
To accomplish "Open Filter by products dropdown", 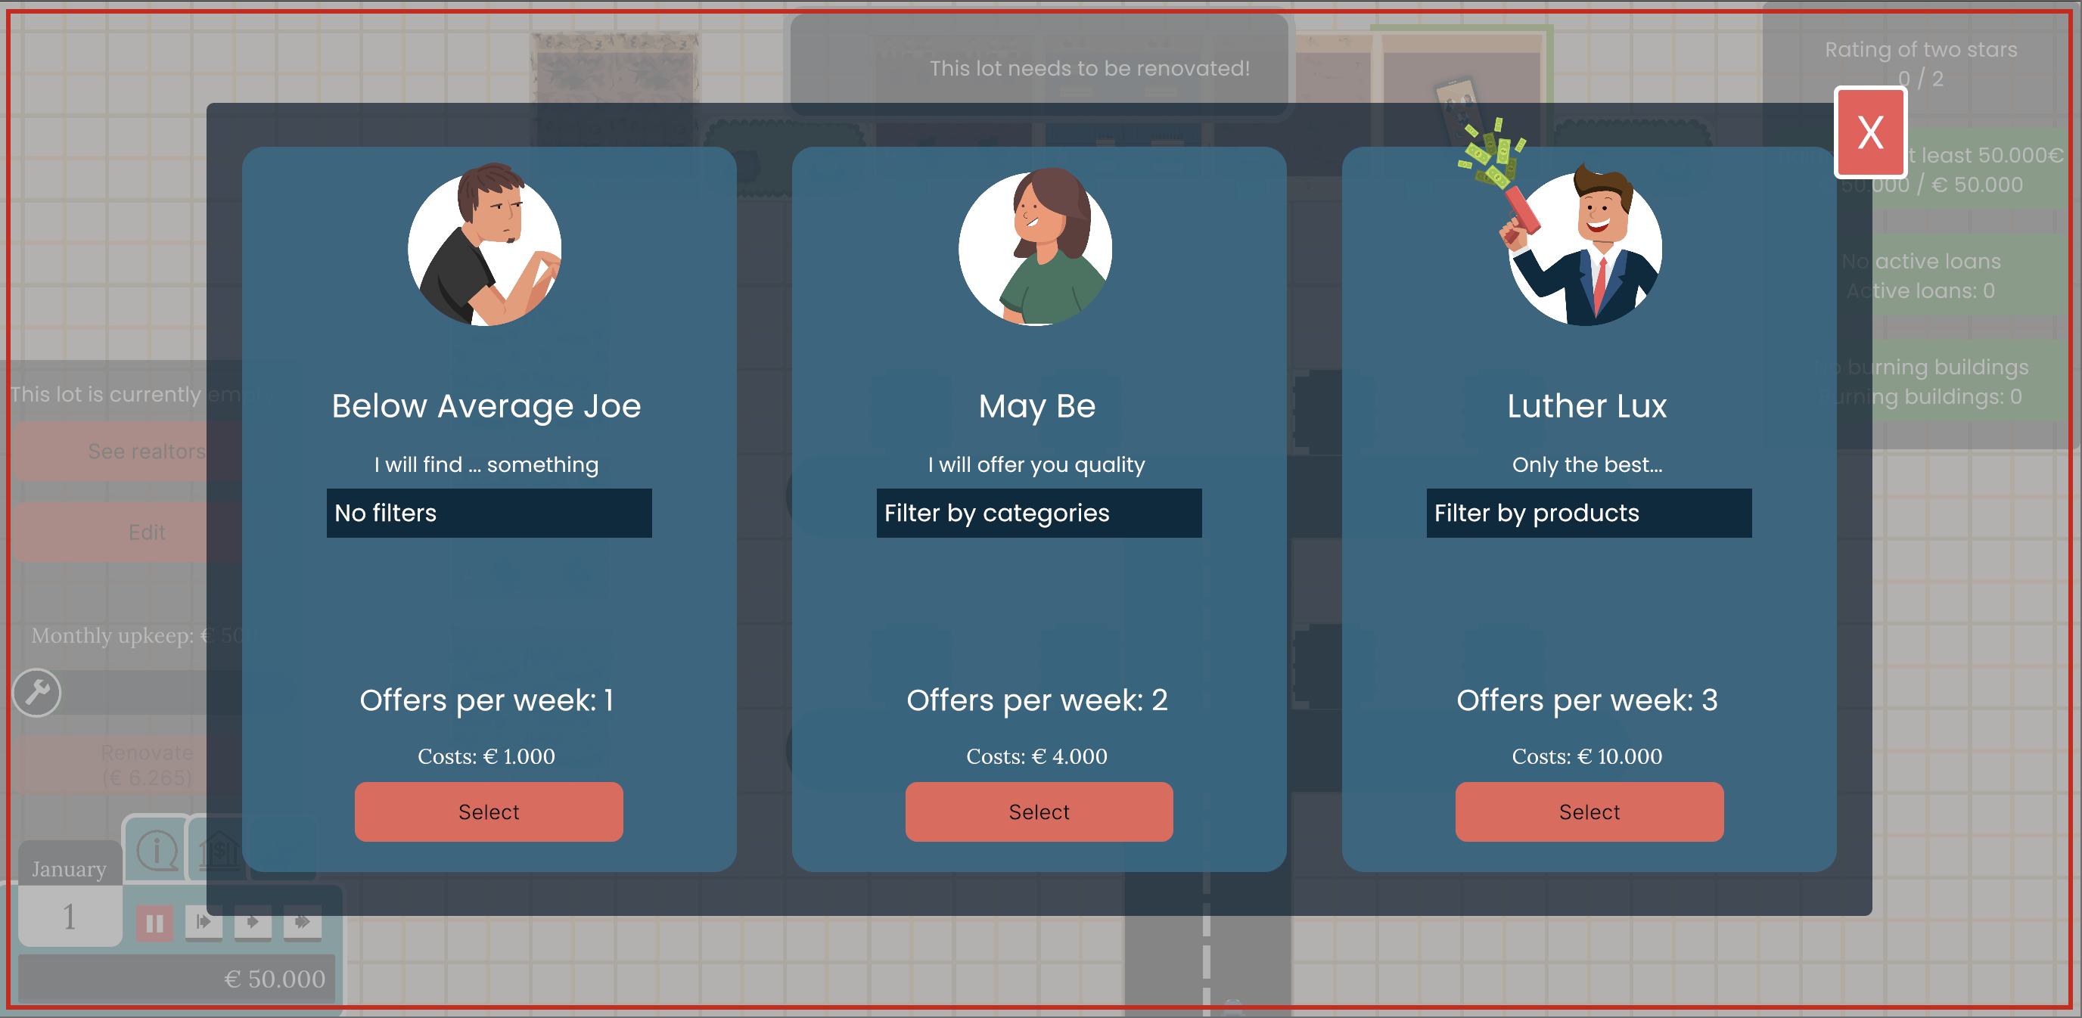I will (1588, 513).
